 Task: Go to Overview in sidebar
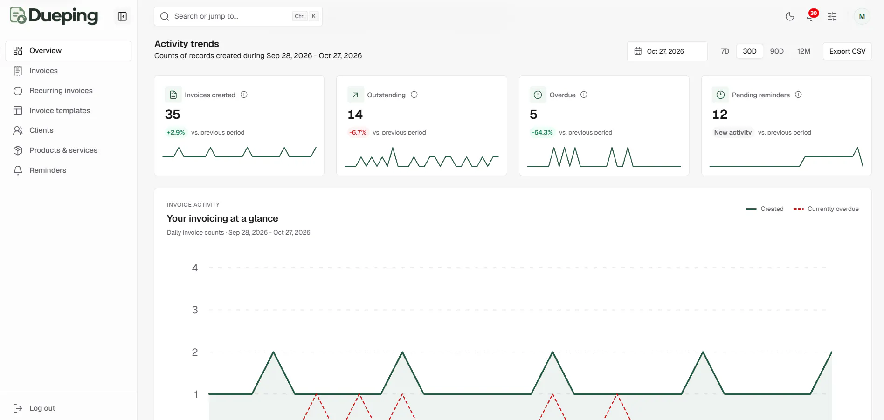tap(69, 51)
